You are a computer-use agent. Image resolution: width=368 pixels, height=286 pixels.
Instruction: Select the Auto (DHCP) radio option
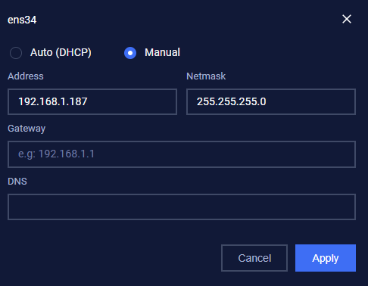16,53
